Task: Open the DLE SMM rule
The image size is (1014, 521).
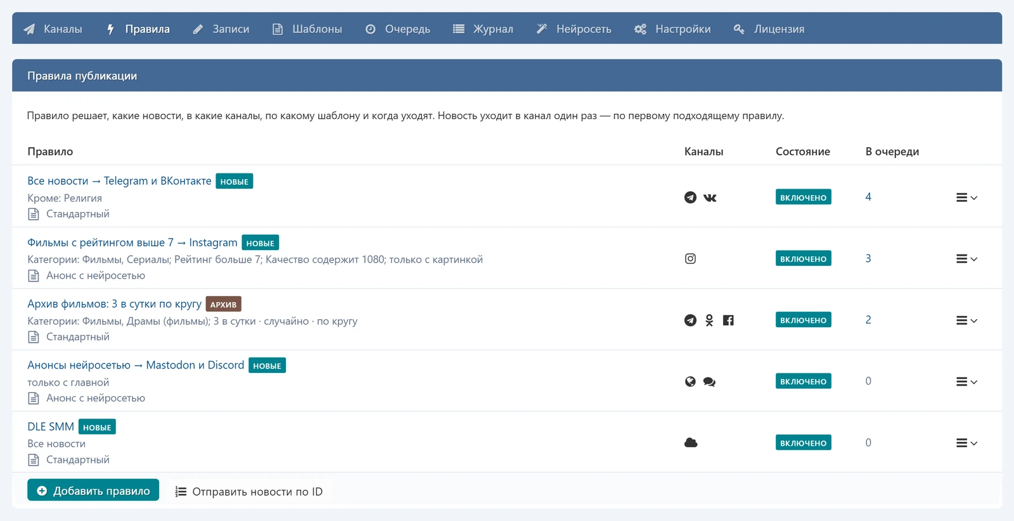Action: click(x=51, y=427)
